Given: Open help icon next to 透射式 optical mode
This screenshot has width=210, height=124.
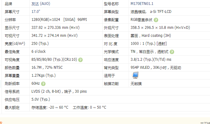Looking at the screenshot, I should [x=172, y=52].
